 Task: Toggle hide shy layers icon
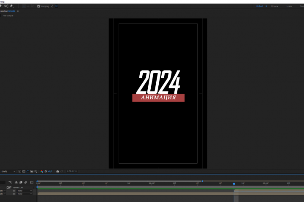16,183
